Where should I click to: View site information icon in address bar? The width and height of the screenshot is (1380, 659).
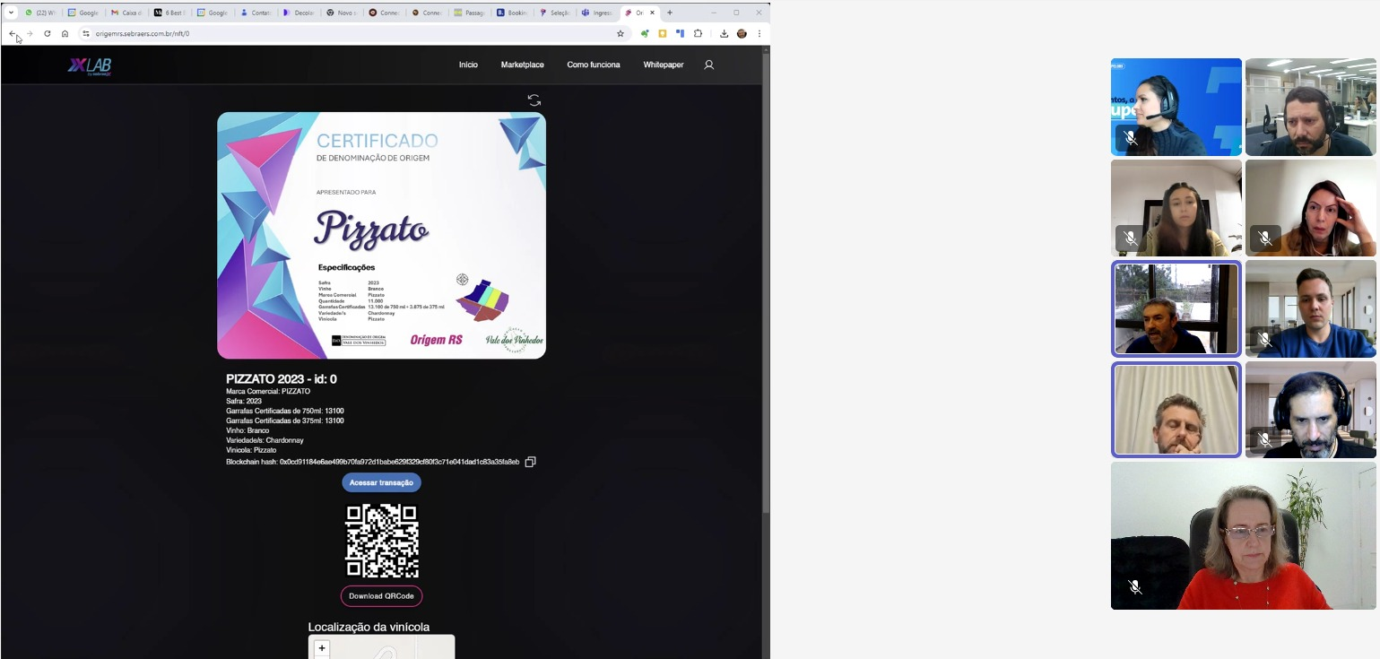[86, 33]
